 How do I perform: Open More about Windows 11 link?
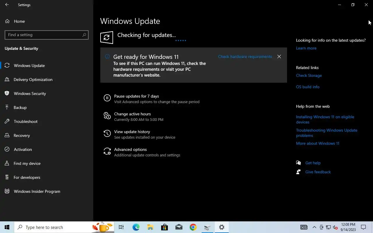pyautogui.click(x=318, y=143)
